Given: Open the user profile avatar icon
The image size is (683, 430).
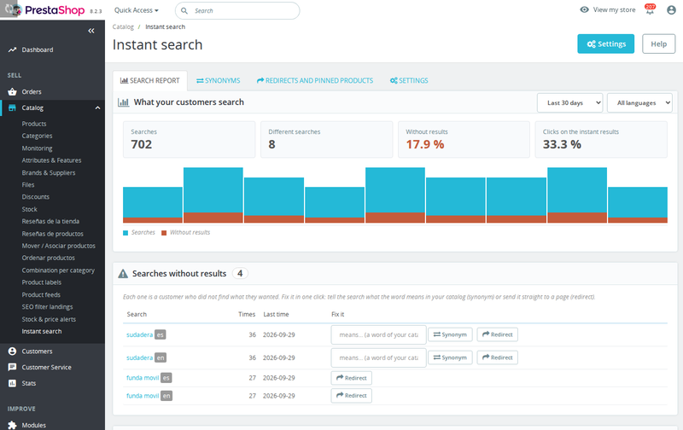Looking at the screenshot, I should pos(671,9).
